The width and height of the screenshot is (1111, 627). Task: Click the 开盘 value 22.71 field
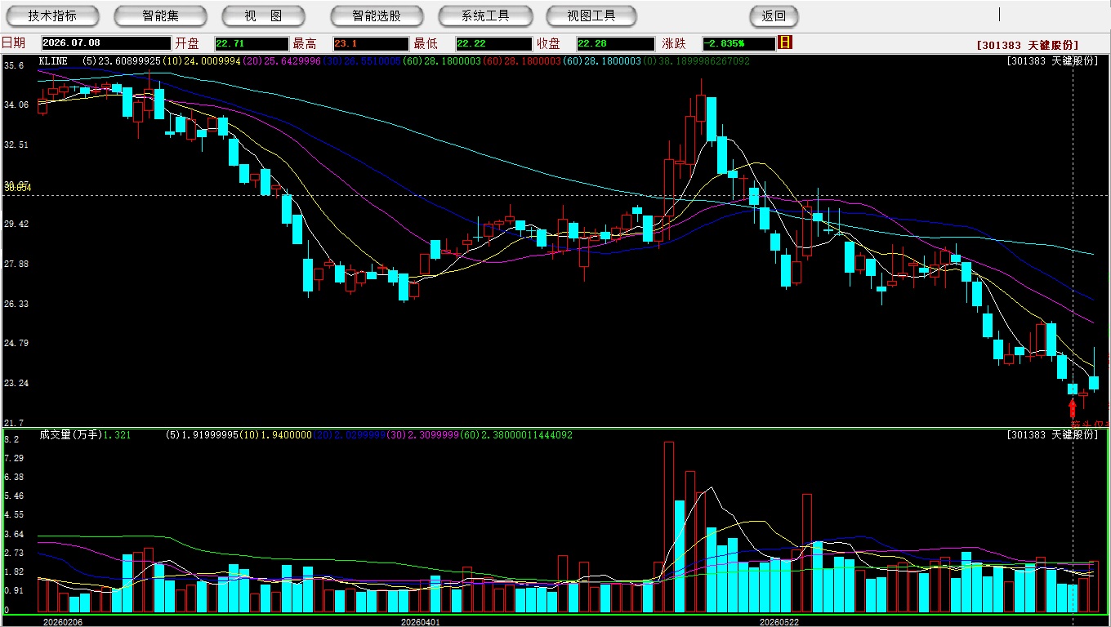(x=252, y=43)
